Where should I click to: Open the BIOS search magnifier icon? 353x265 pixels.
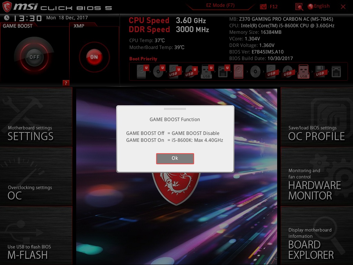click(299, 7)
